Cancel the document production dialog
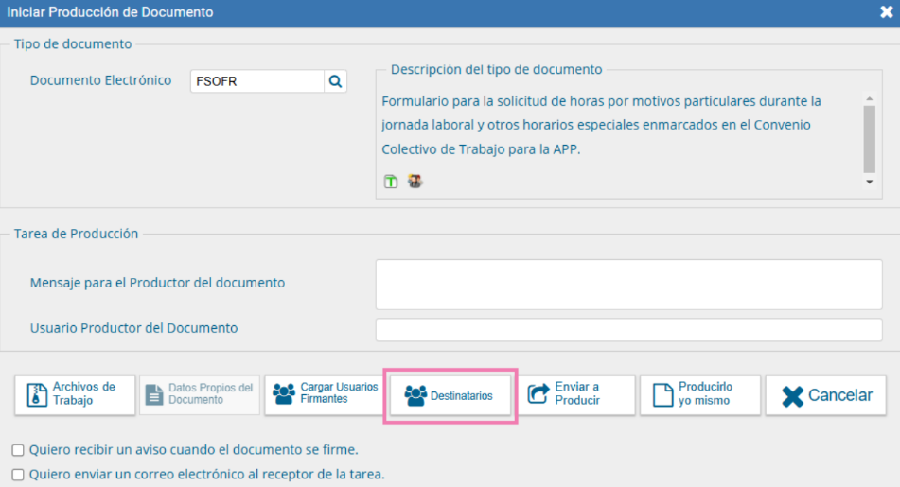 click(x=826, y=395)
